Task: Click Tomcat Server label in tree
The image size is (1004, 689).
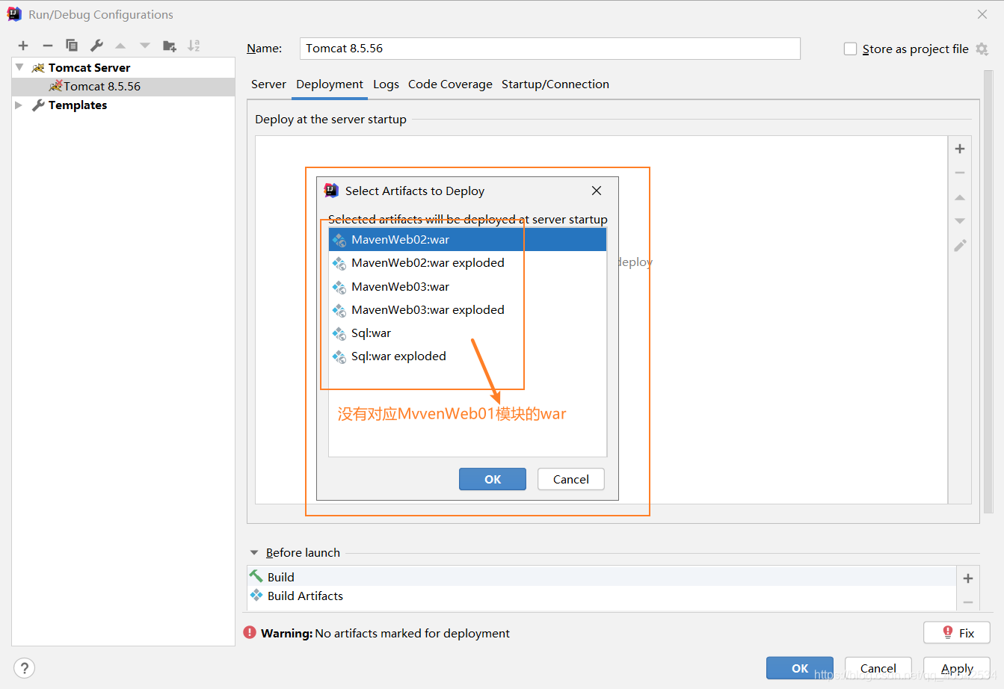Action: (x=89, y=68)
